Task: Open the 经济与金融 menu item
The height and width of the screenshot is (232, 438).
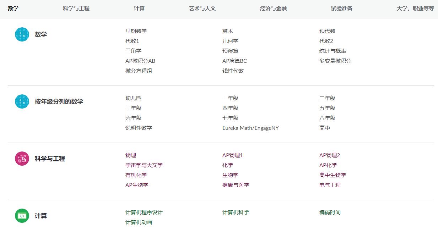Action: [x=274, y=8]
